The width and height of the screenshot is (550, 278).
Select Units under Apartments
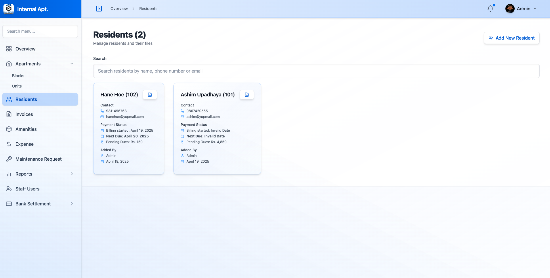tap(17, 86)
